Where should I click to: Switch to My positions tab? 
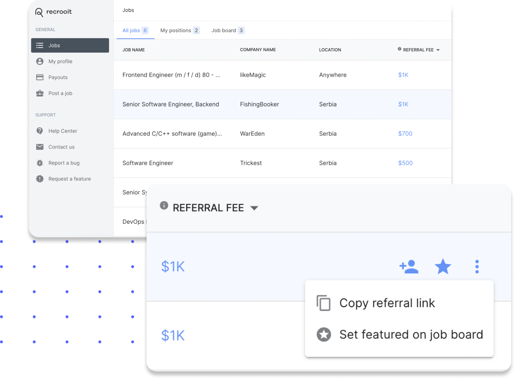tap(179, 30)
